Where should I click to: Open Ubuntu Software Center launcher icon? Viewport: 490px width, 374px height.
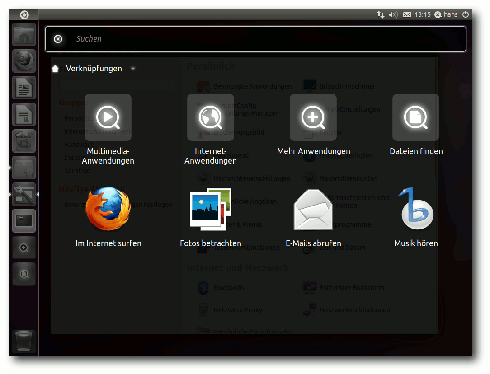[24, 141]
